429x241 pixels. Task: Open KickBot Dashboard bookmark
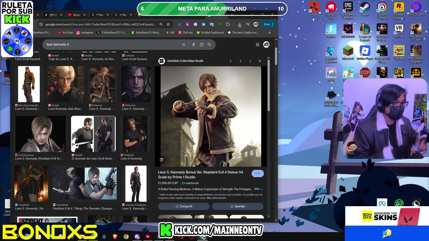210,32
